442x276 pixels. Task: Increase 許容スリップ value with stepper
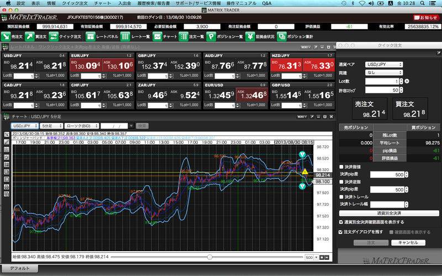click(402, 88)
